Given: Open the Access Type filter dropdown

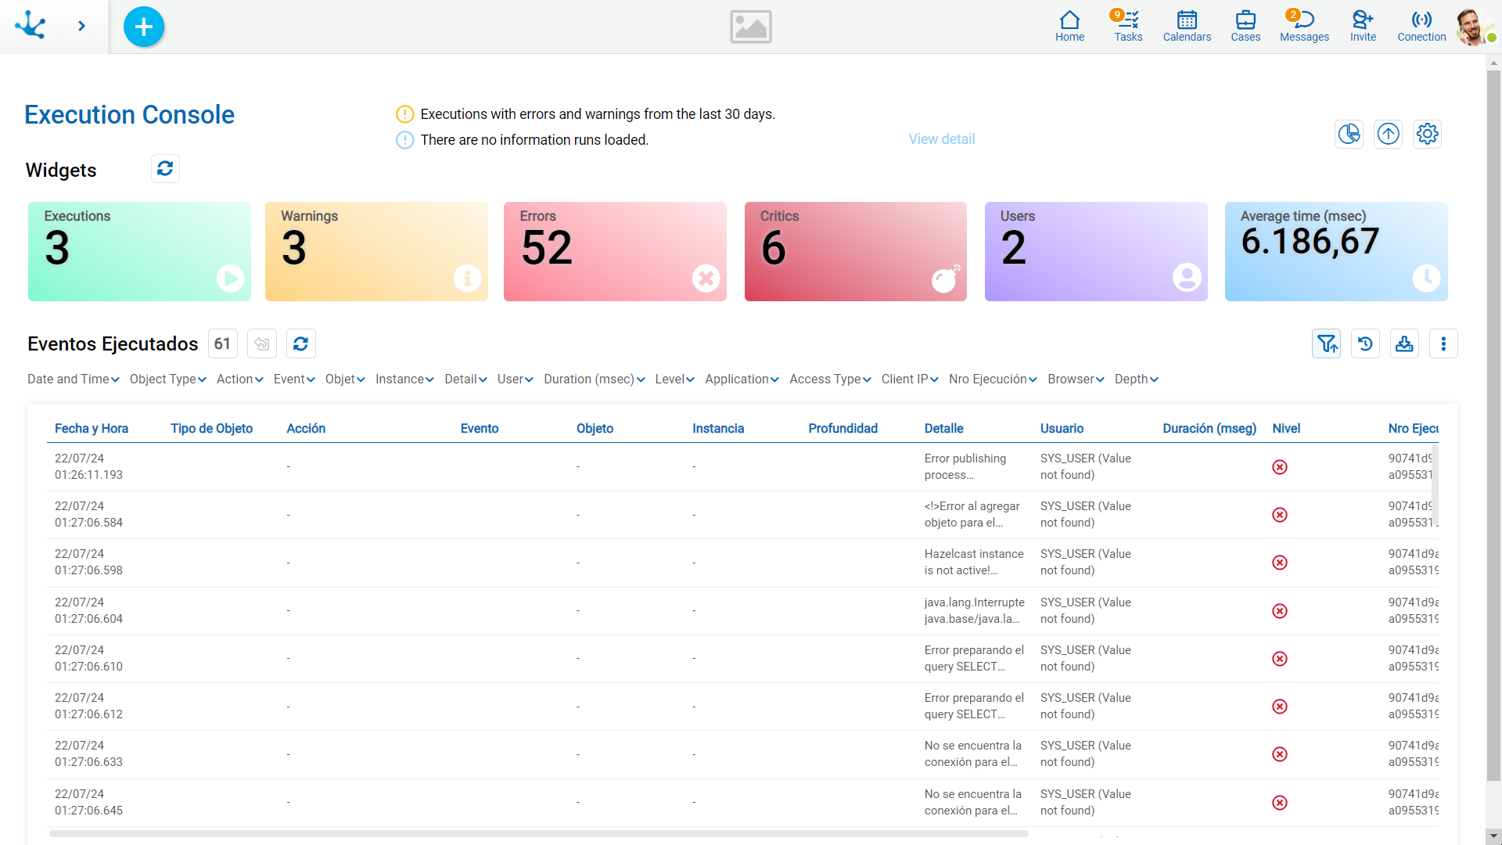Looking at the screenshot, I should [830, 379].
